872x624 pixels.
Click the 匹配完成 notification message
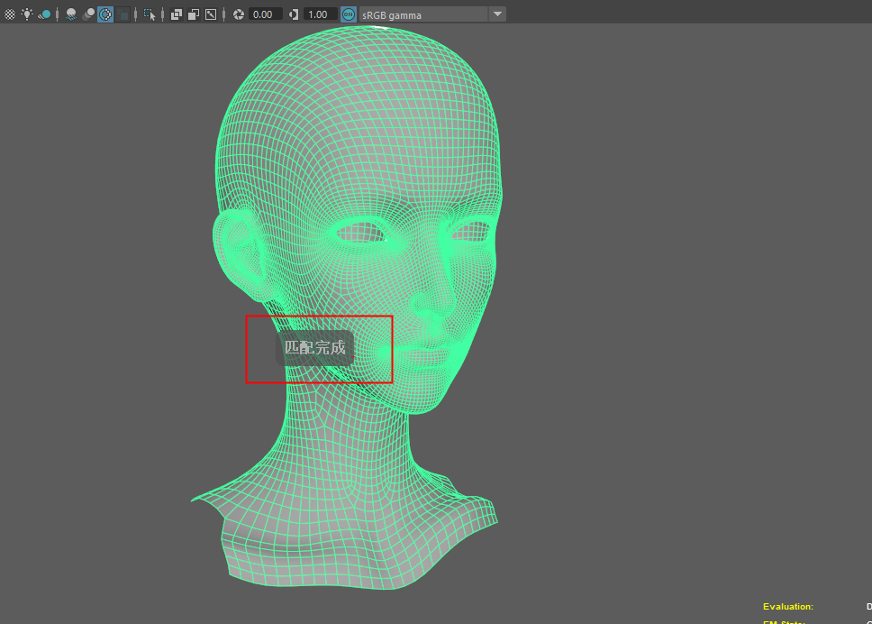[315, 347]
